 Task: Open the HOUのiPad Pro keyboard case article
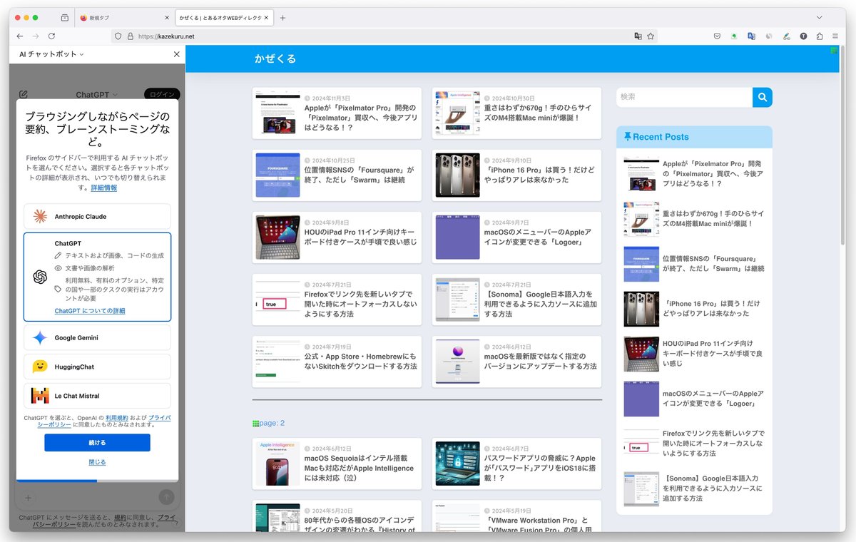337,237
